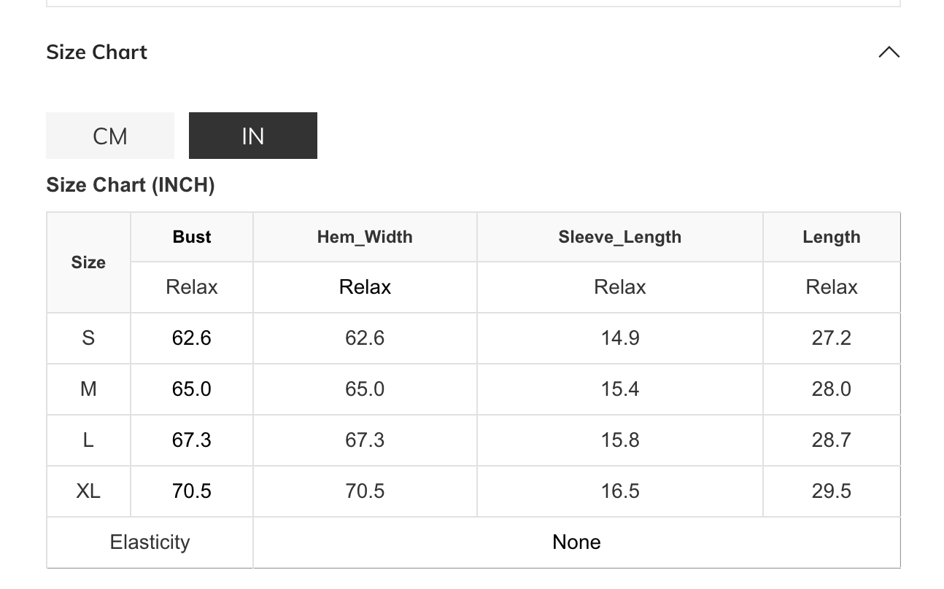Click the Size Chart (INCH) table title
This screenshot has height=589, width=944.
click(x=131, y=185)
